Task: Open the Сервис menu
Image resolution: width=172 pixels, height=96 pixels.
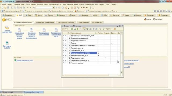Action: pos(101,5)
